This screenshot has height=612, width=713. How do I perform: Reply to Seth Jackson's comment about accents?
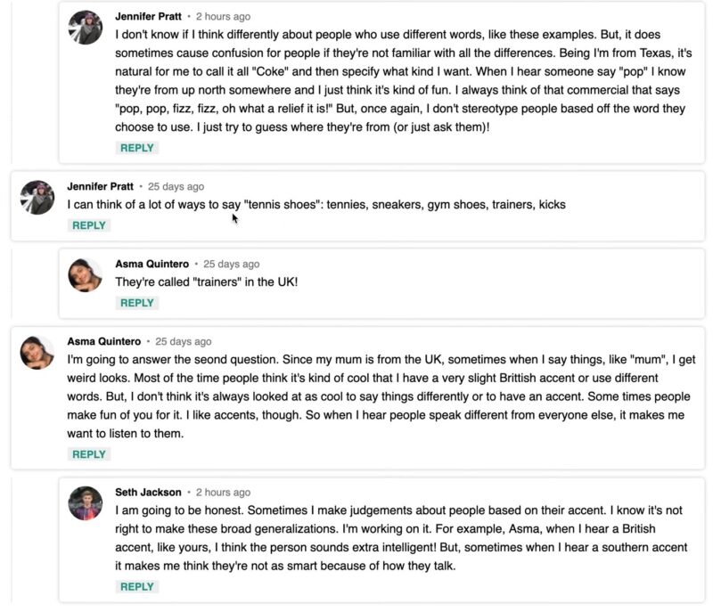(136, 587)
